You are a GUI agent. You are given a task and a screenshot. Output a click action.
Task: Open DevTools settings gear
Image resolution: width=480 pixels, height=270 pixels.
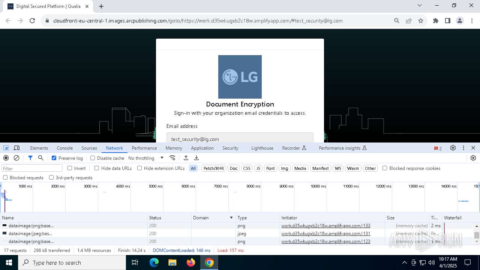(453, 148)
